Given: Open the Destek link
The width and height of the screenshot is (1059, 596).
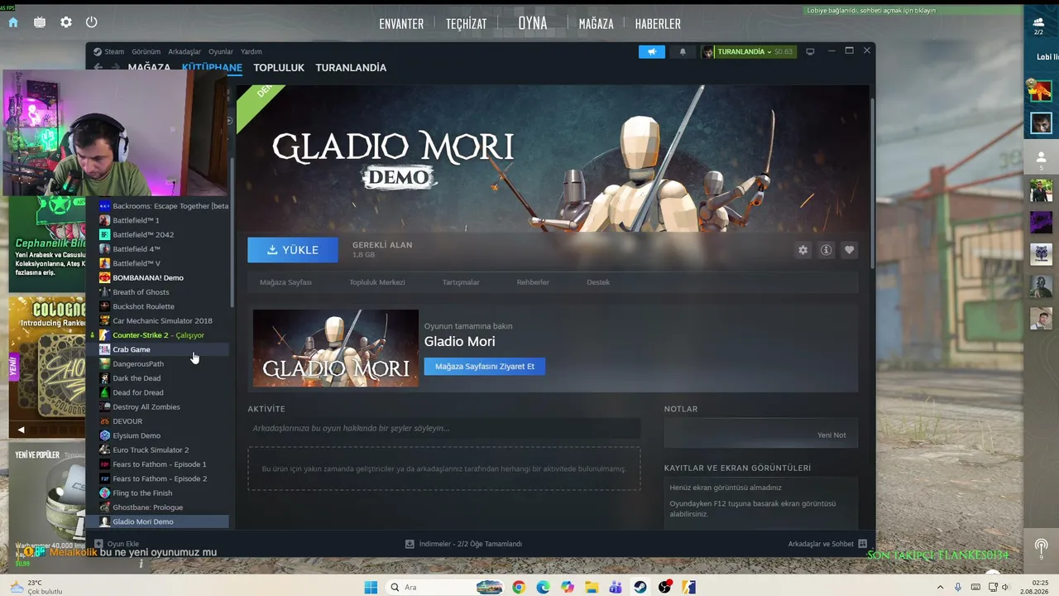Looking at the screenshot, I should coord(598,282).
